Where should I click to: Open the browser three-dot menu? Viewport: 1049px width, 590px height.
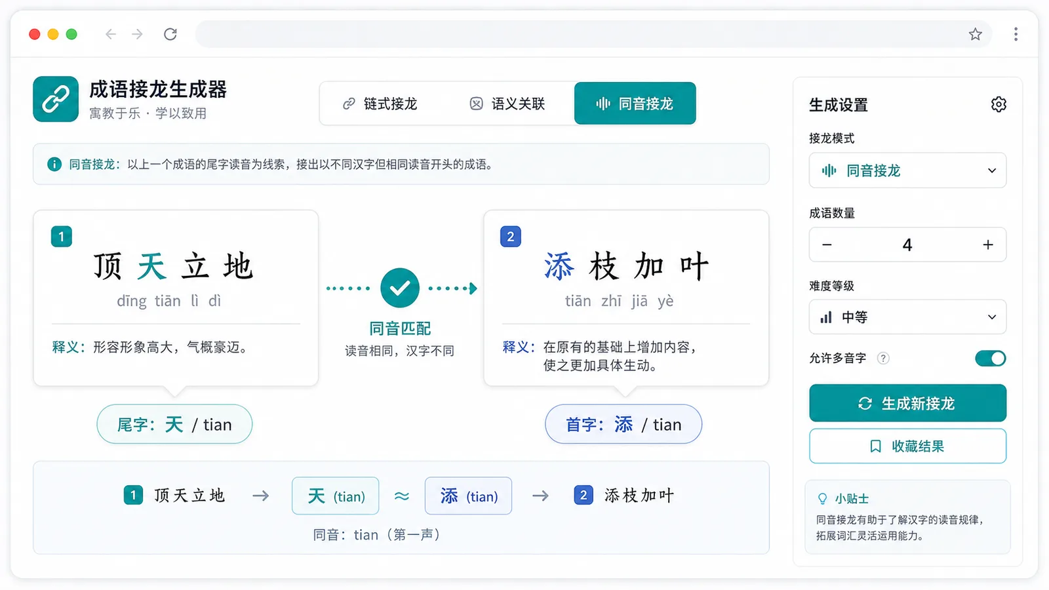[x=1016, y=34]
